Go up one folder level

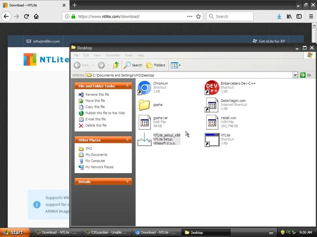116,65
